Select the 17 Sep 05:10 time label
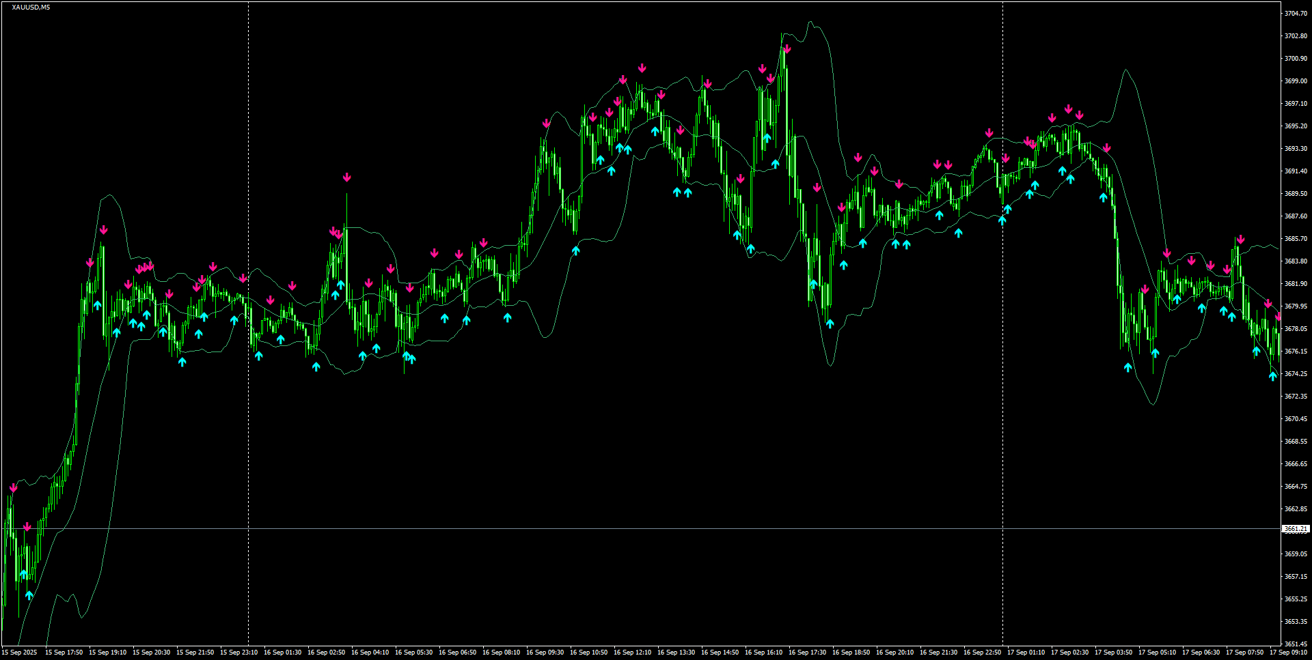 1157,652
